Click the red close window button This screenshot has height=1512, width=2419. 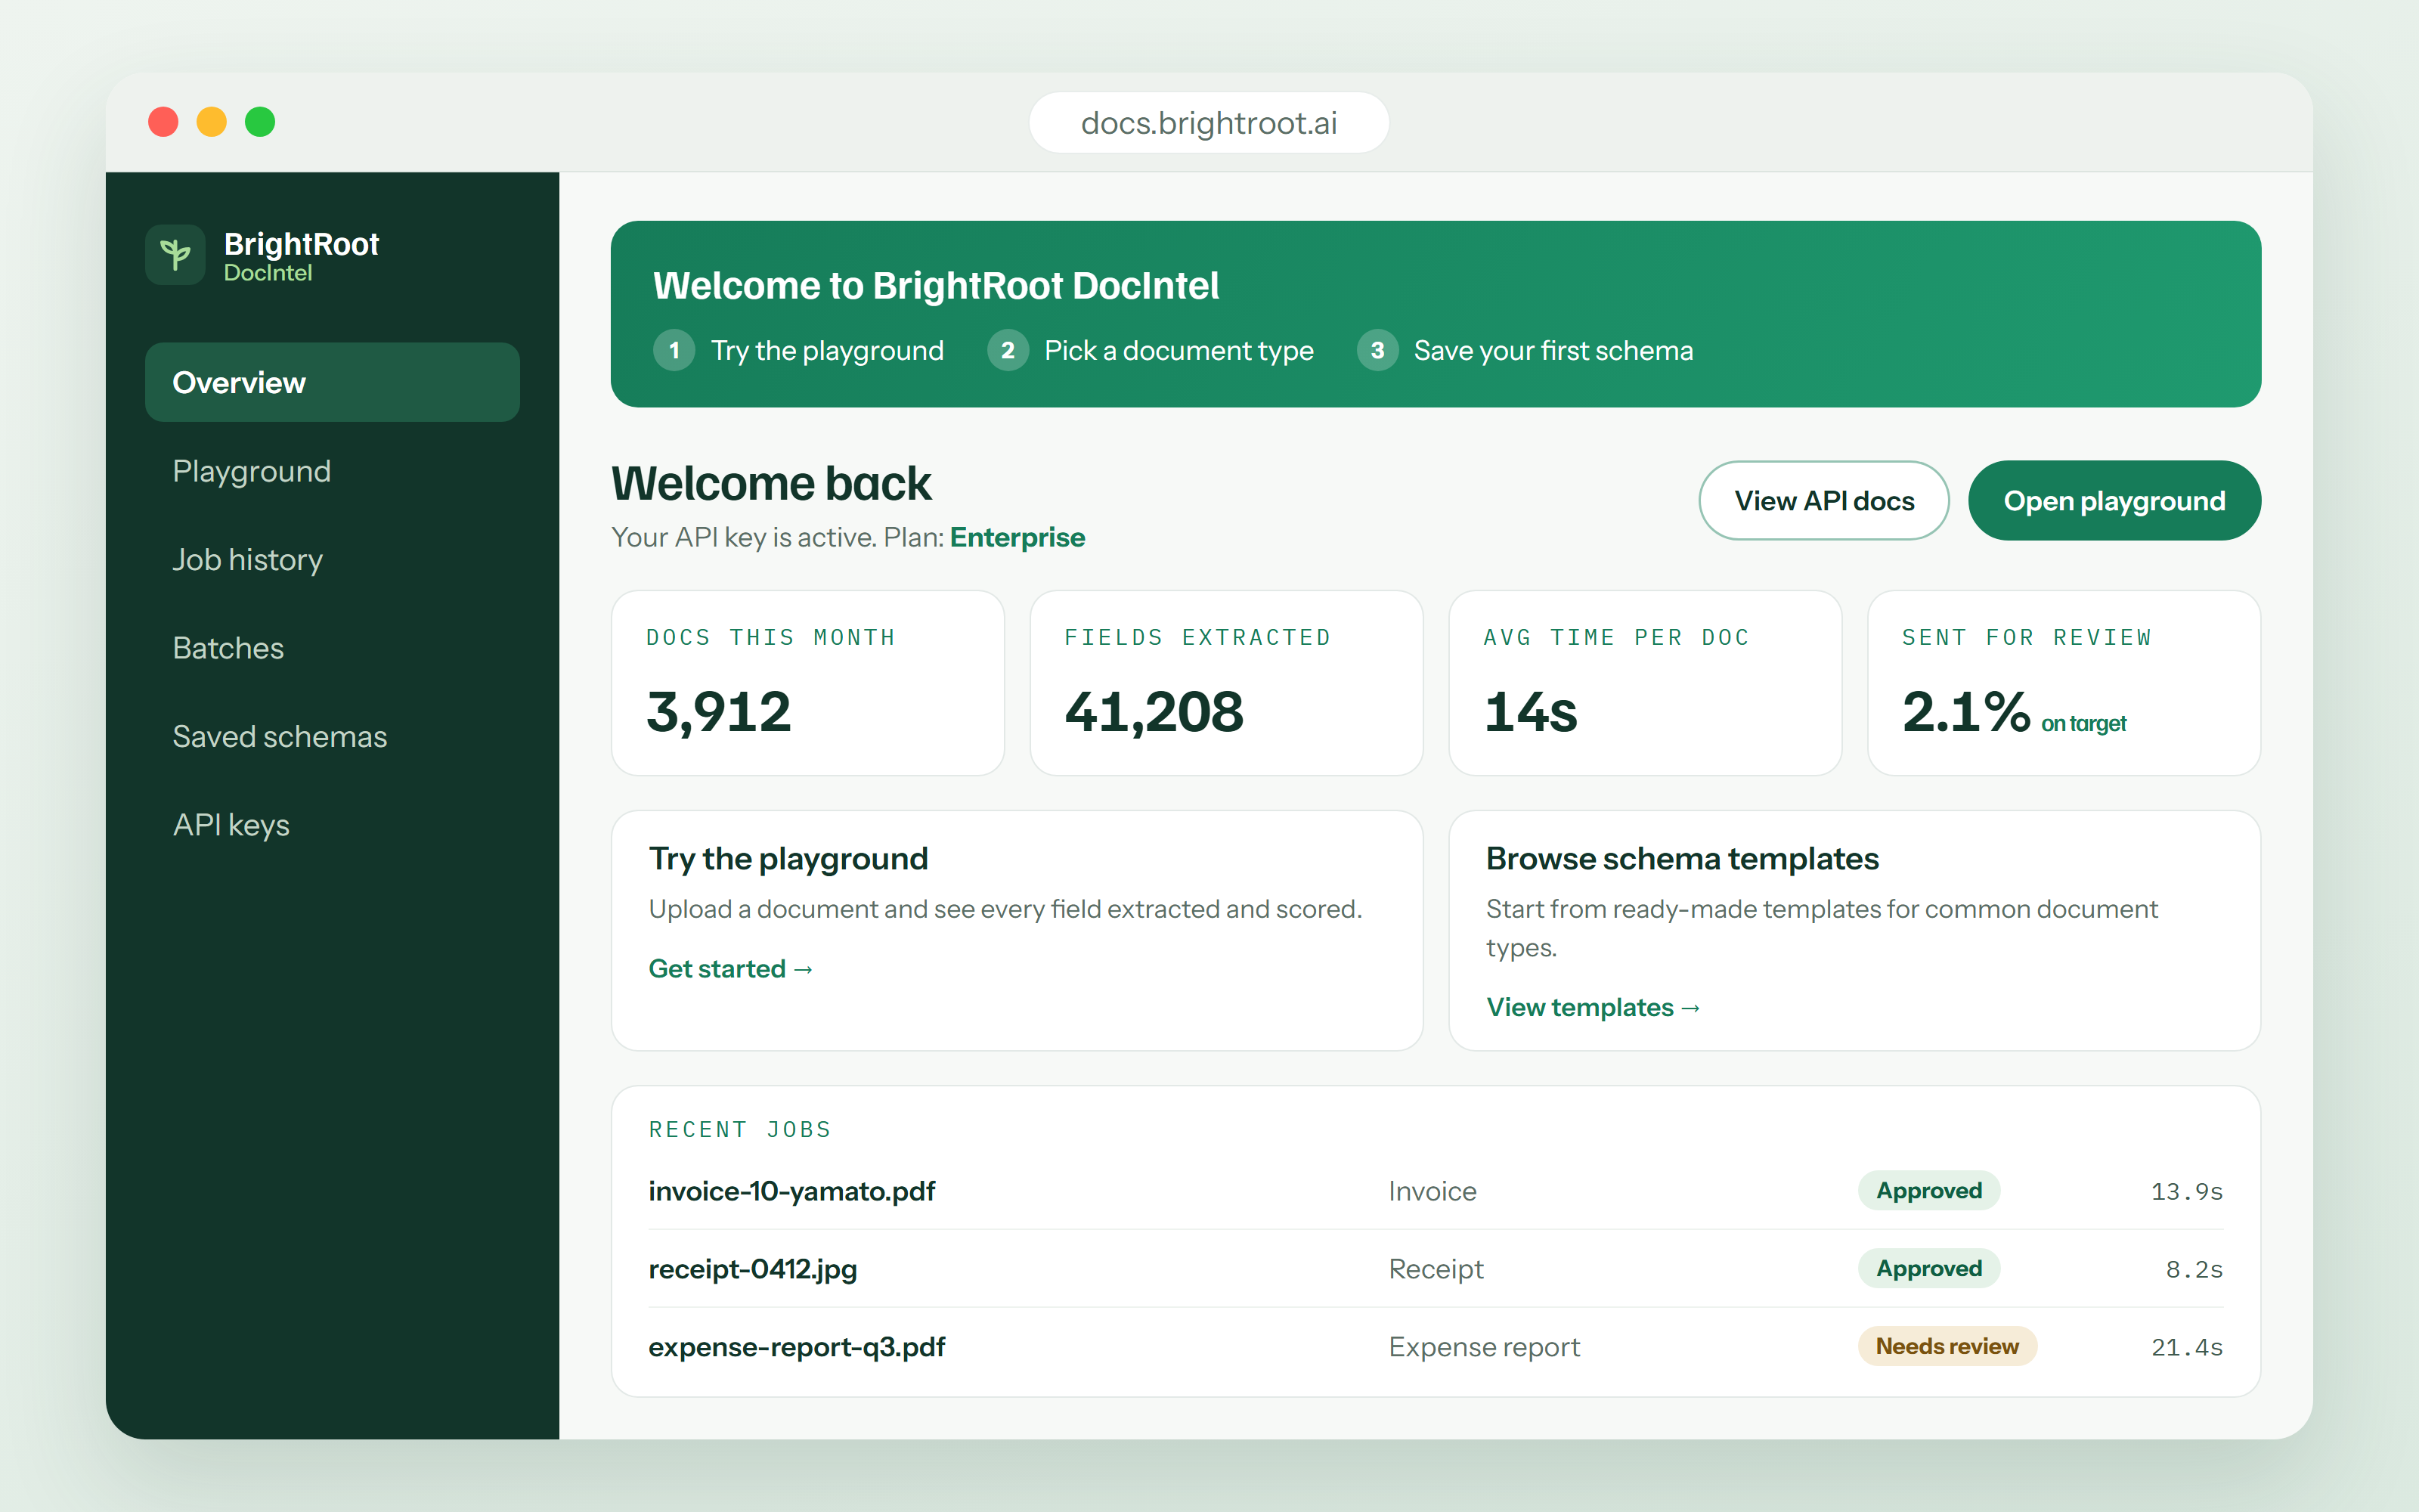pyautogui.click(x=163, y=122)
